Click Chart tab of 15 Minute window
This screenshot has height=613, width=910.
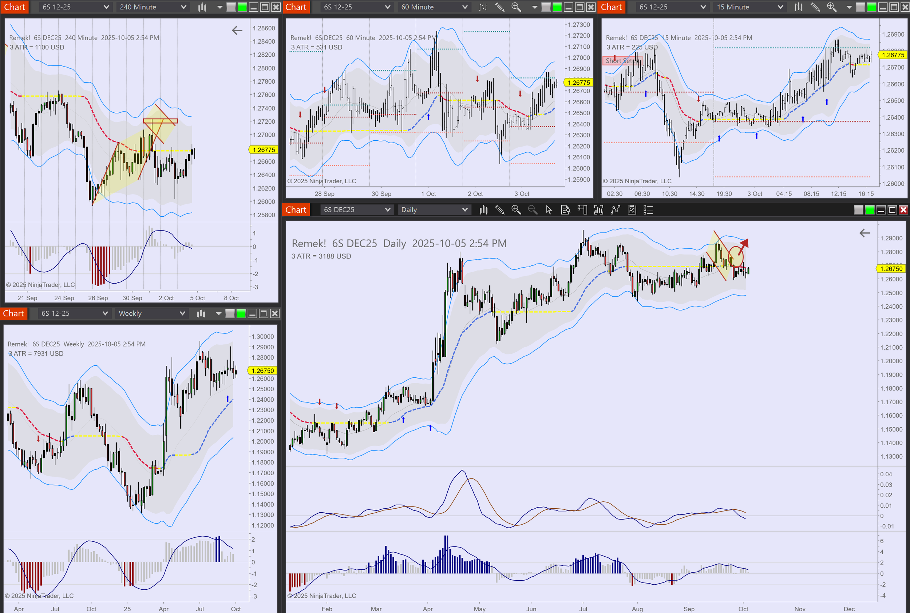(x=611, y=7)
